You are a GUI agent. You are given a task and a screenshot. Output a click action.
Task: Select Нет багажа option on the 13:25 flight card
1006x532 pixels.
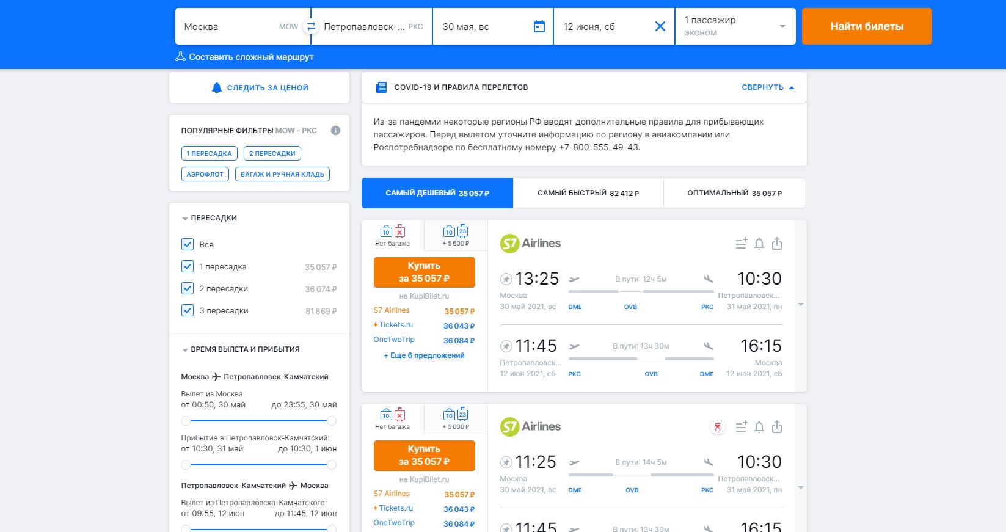point(393,235)
